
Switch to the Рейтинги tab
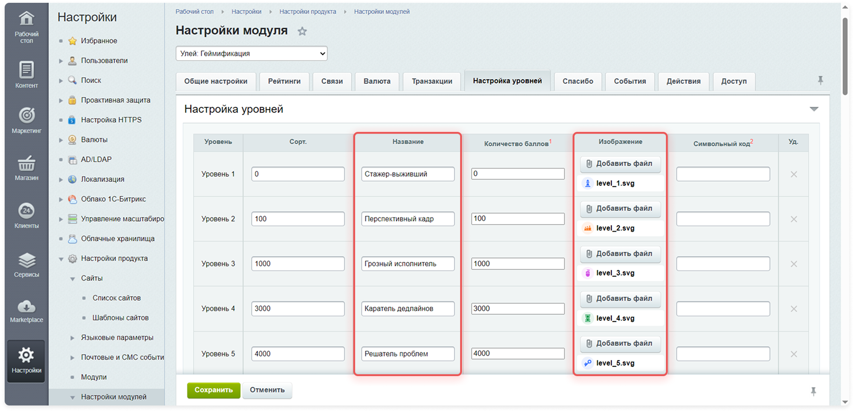[284, 81]
